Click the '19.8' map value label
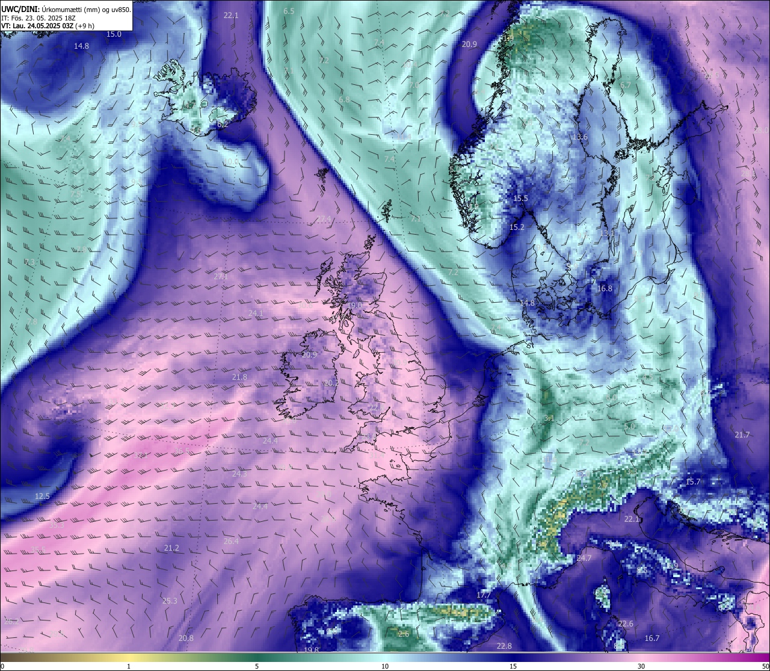770x671 pixels. pos(311,650)
